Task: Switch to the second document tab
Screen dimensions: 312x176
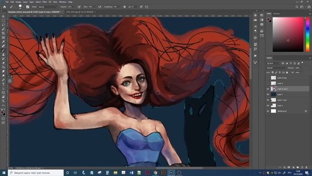Action: (79, 12)
